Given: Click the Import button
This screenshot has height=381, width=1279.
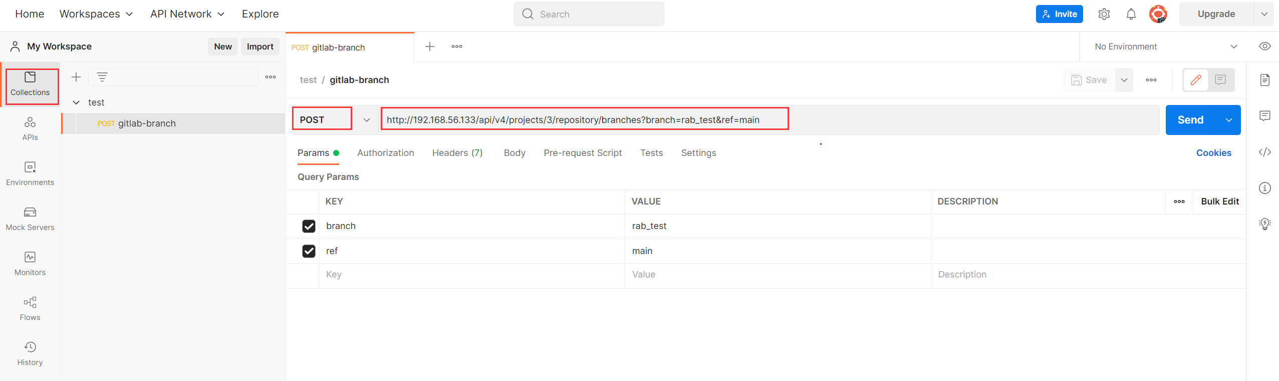Looking at the screenshot, I should (260, 46).
